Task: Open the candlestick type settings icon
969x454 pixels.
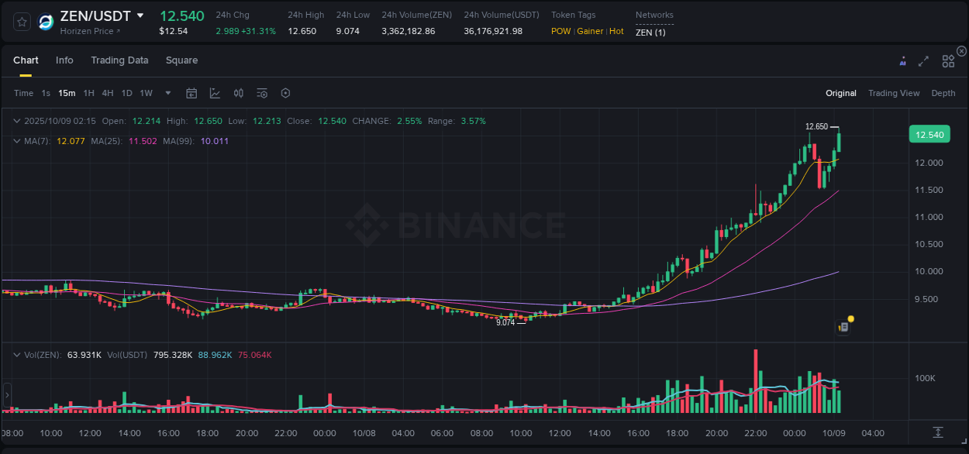Action: coord(238,93)
